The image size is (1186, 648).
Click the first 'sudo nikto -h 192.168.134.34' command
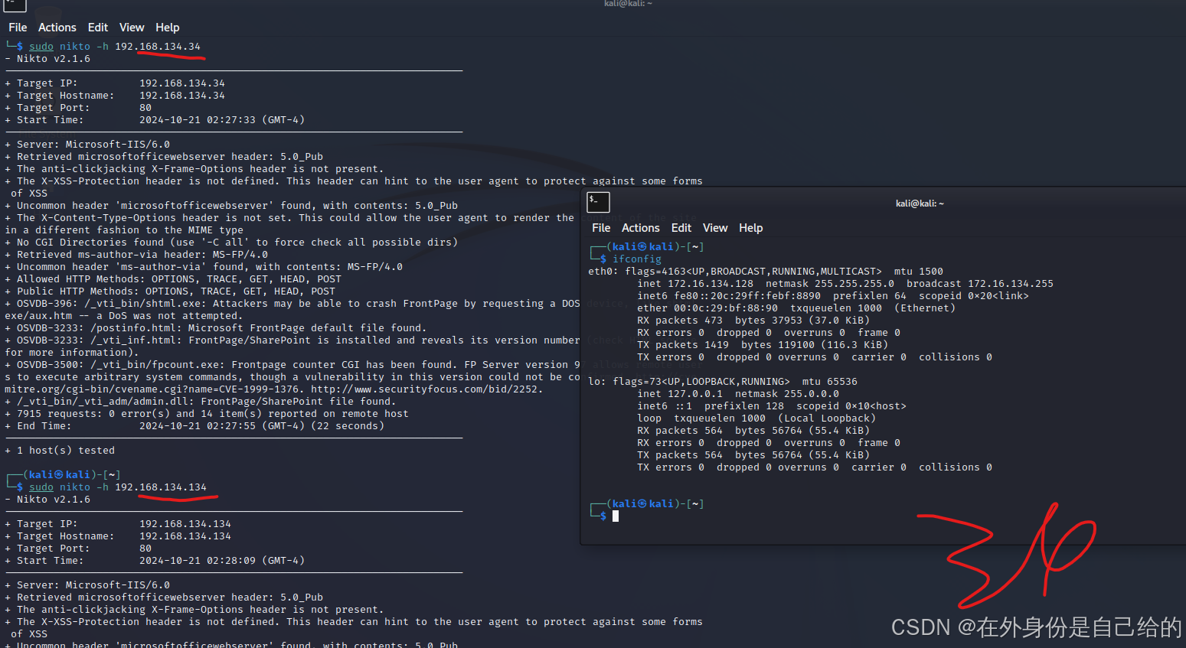pyautogui.click(x=115, y=47)
